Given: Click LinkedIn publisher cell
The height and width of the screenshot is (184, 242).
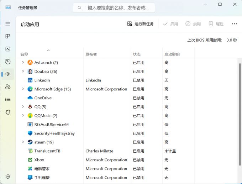Looking at the screenshot, I should tap(93, 80).
